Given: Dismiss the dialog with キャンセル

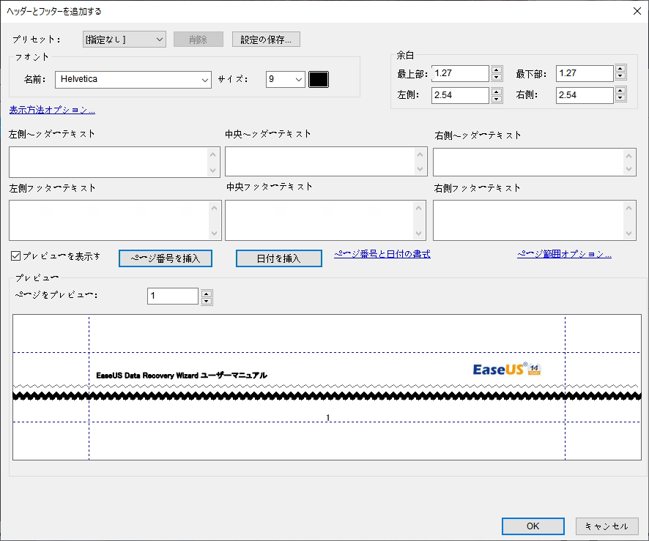Looking at the screenshot, I should tap(607, 526).
